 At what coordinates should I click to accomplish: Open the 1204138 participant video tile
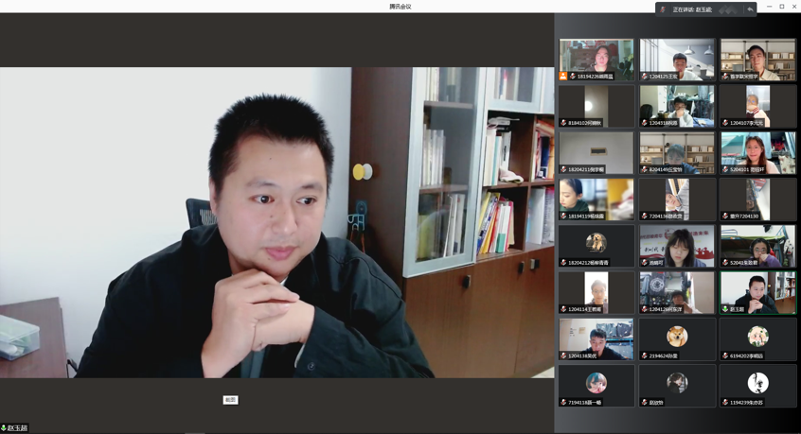[x=596, y=338]
